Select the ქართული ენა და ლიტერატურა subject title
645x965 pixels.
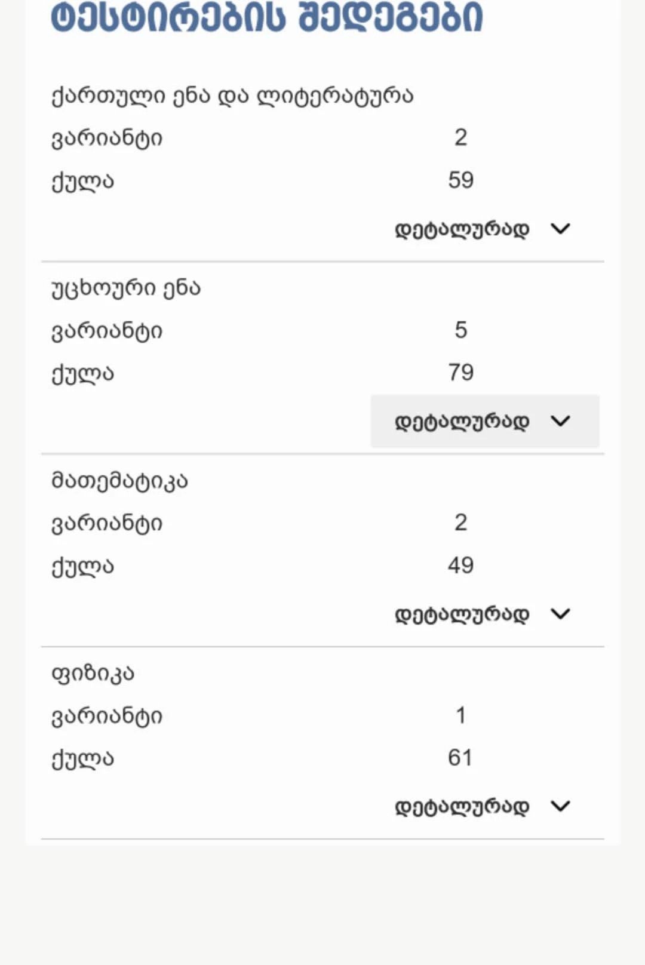coord(232,96)
